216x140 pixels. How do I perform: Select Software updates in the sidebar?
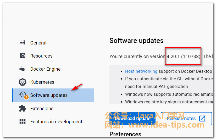click(x=53, y=95)
